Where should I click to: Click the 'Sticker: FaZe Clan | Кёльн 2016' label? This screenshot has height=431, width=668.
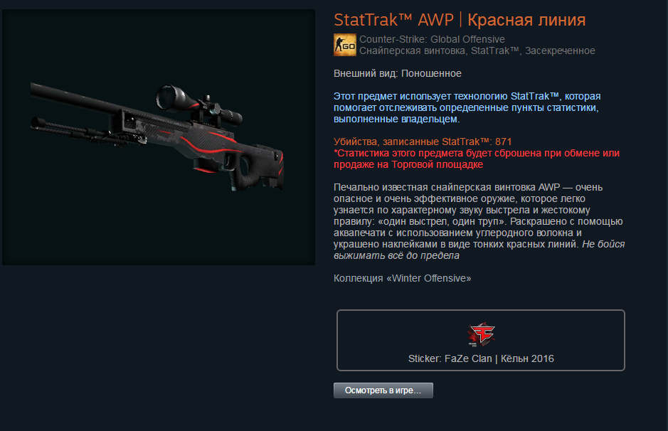pyautogui.click(x=481, y=358)
